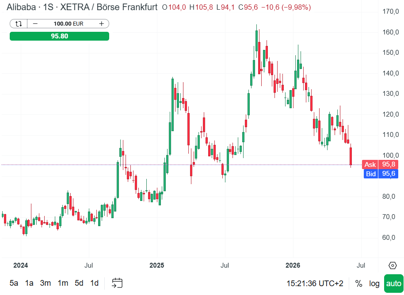The height and width of the screenshot is (295, 404).
Task: Click the 2024 time axis label
Action: 21,265
